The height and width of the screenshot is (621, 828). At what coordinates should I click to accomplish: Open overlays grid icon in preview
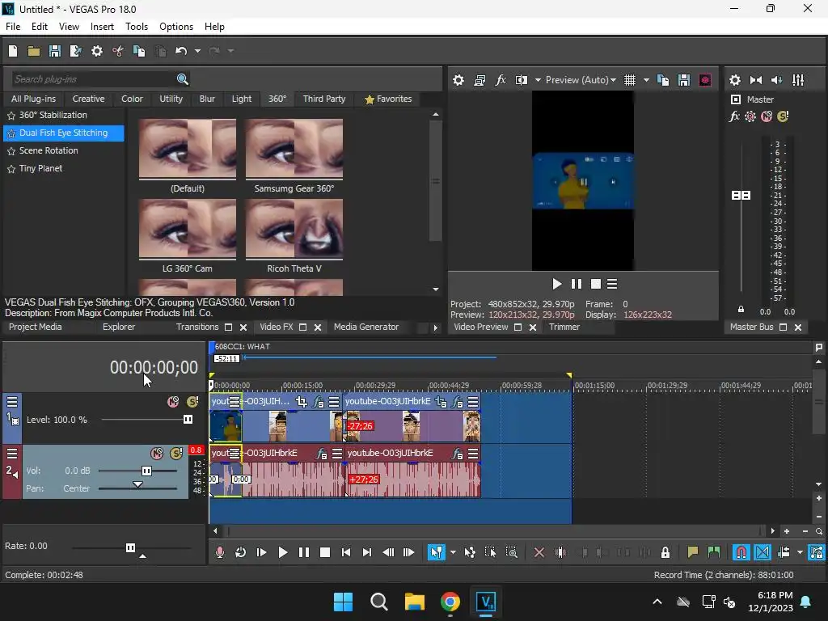[x=629, y=80]
